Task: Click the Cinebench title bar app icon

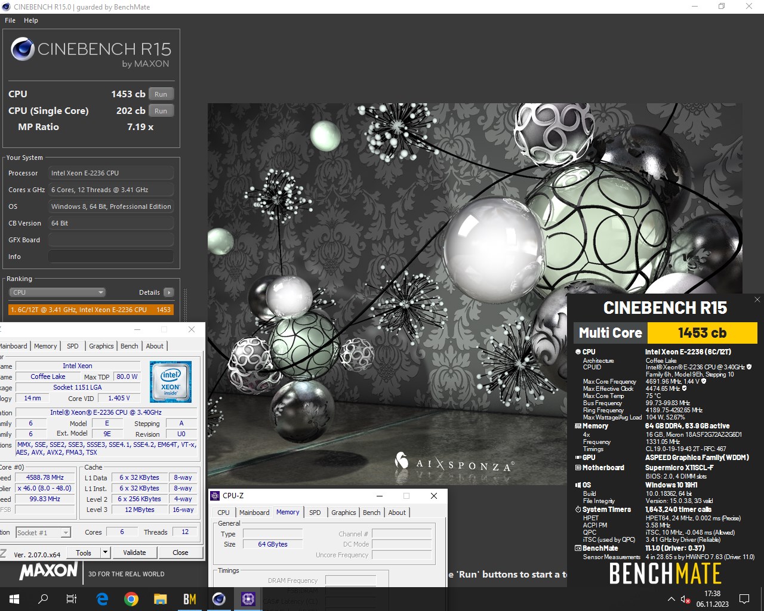Action: (7, 7)
